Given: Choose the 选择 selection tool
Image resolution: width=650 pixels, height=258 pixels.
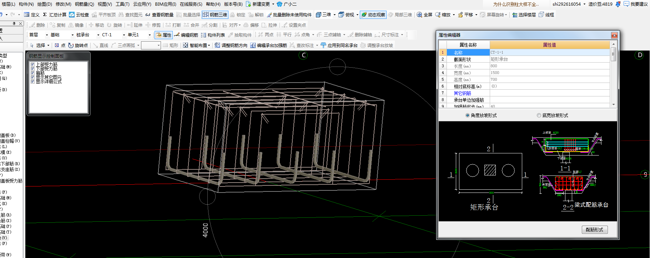Looking at the screenshot, I should point(37,45).
